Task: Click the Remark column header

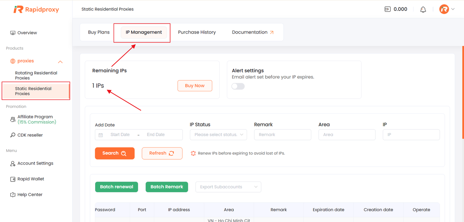Action: coord(279,210)
